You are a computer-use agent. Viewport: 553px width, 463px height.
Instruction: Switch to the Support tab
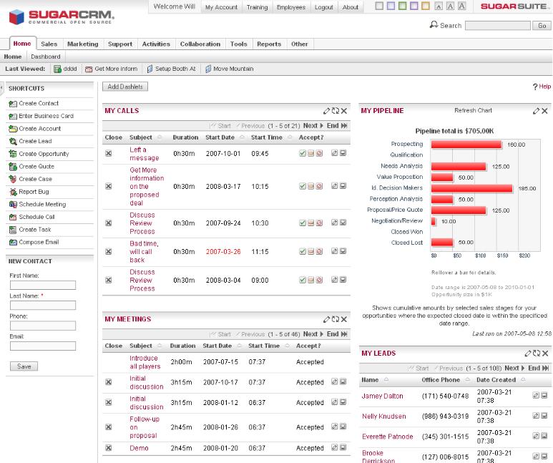(120, 44)
